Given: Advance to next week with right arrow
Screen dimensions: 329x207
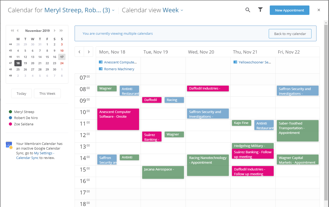Looking at the screenshot, I should [x=88, y=52].
